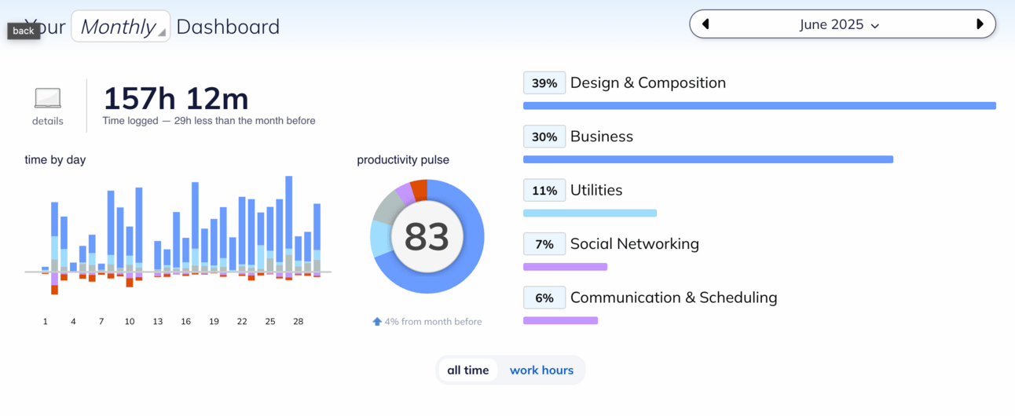Click the 7% Social Networking badge
1015x416 pixels.
click(x=544, y=244)
